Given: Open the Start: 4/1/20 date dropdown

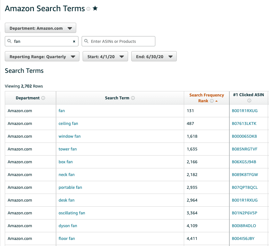Looking at the screenshot, I should pos(105,57).
